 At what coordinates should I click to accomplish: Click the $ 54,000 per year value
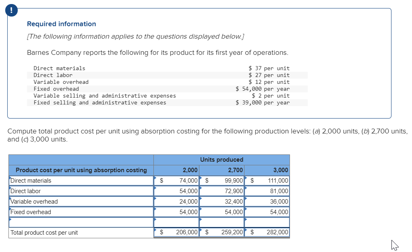coord(263,89)
